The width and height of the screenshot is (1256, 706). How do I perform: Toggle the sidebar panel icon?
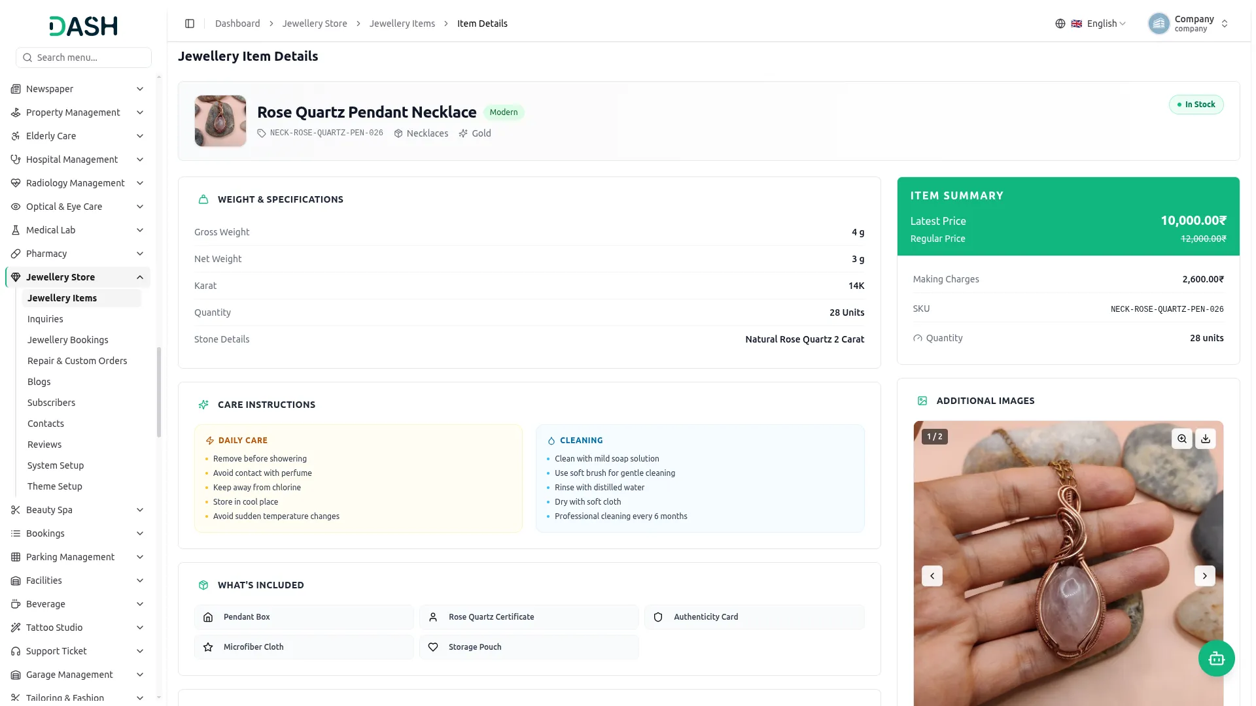(x=190, y=24)
